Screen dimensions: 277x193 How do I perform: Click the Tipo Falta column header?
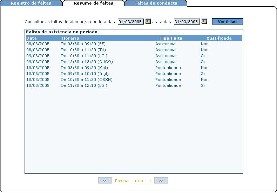coord(171,38)
